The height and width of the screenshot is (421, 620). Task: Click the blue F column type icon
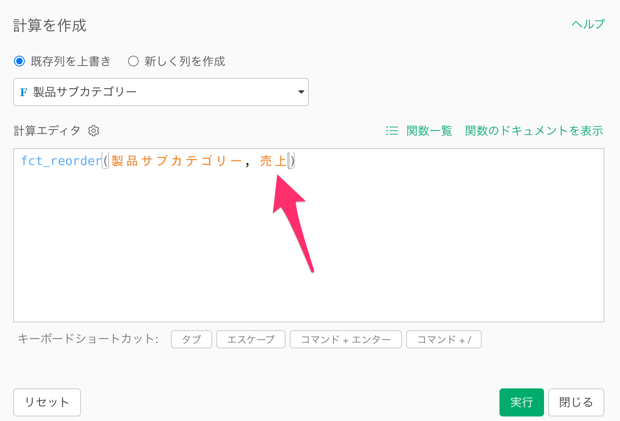tap(24, 92)
